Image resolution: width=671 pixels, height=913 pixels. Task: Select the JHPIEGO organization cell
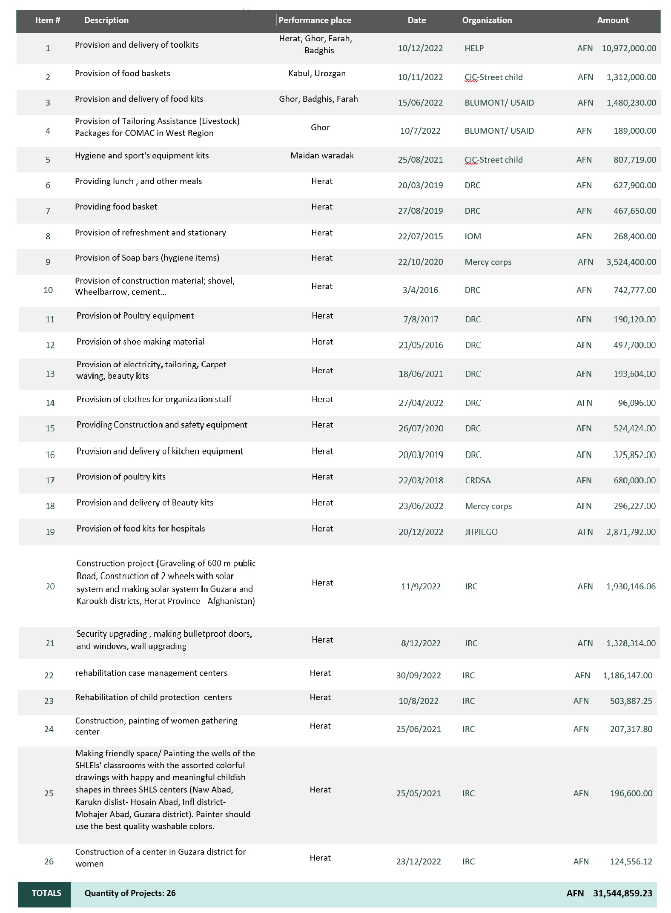click(481, 532)
